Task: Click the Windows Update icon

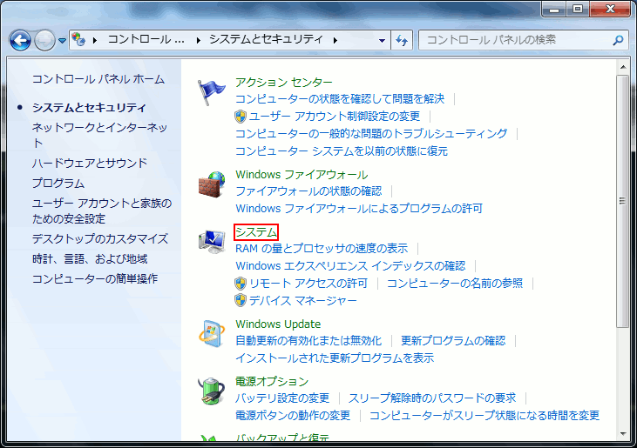Action: click(212, 334)
